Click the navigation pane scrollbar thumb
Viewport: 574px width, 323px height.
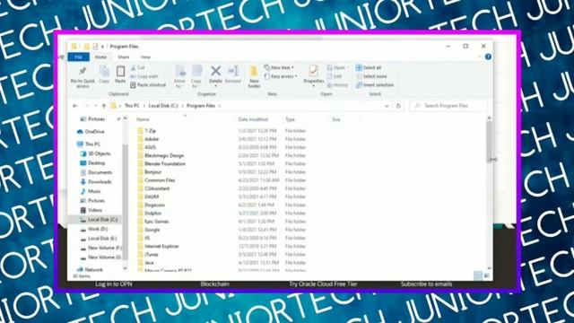click(126, 201)
